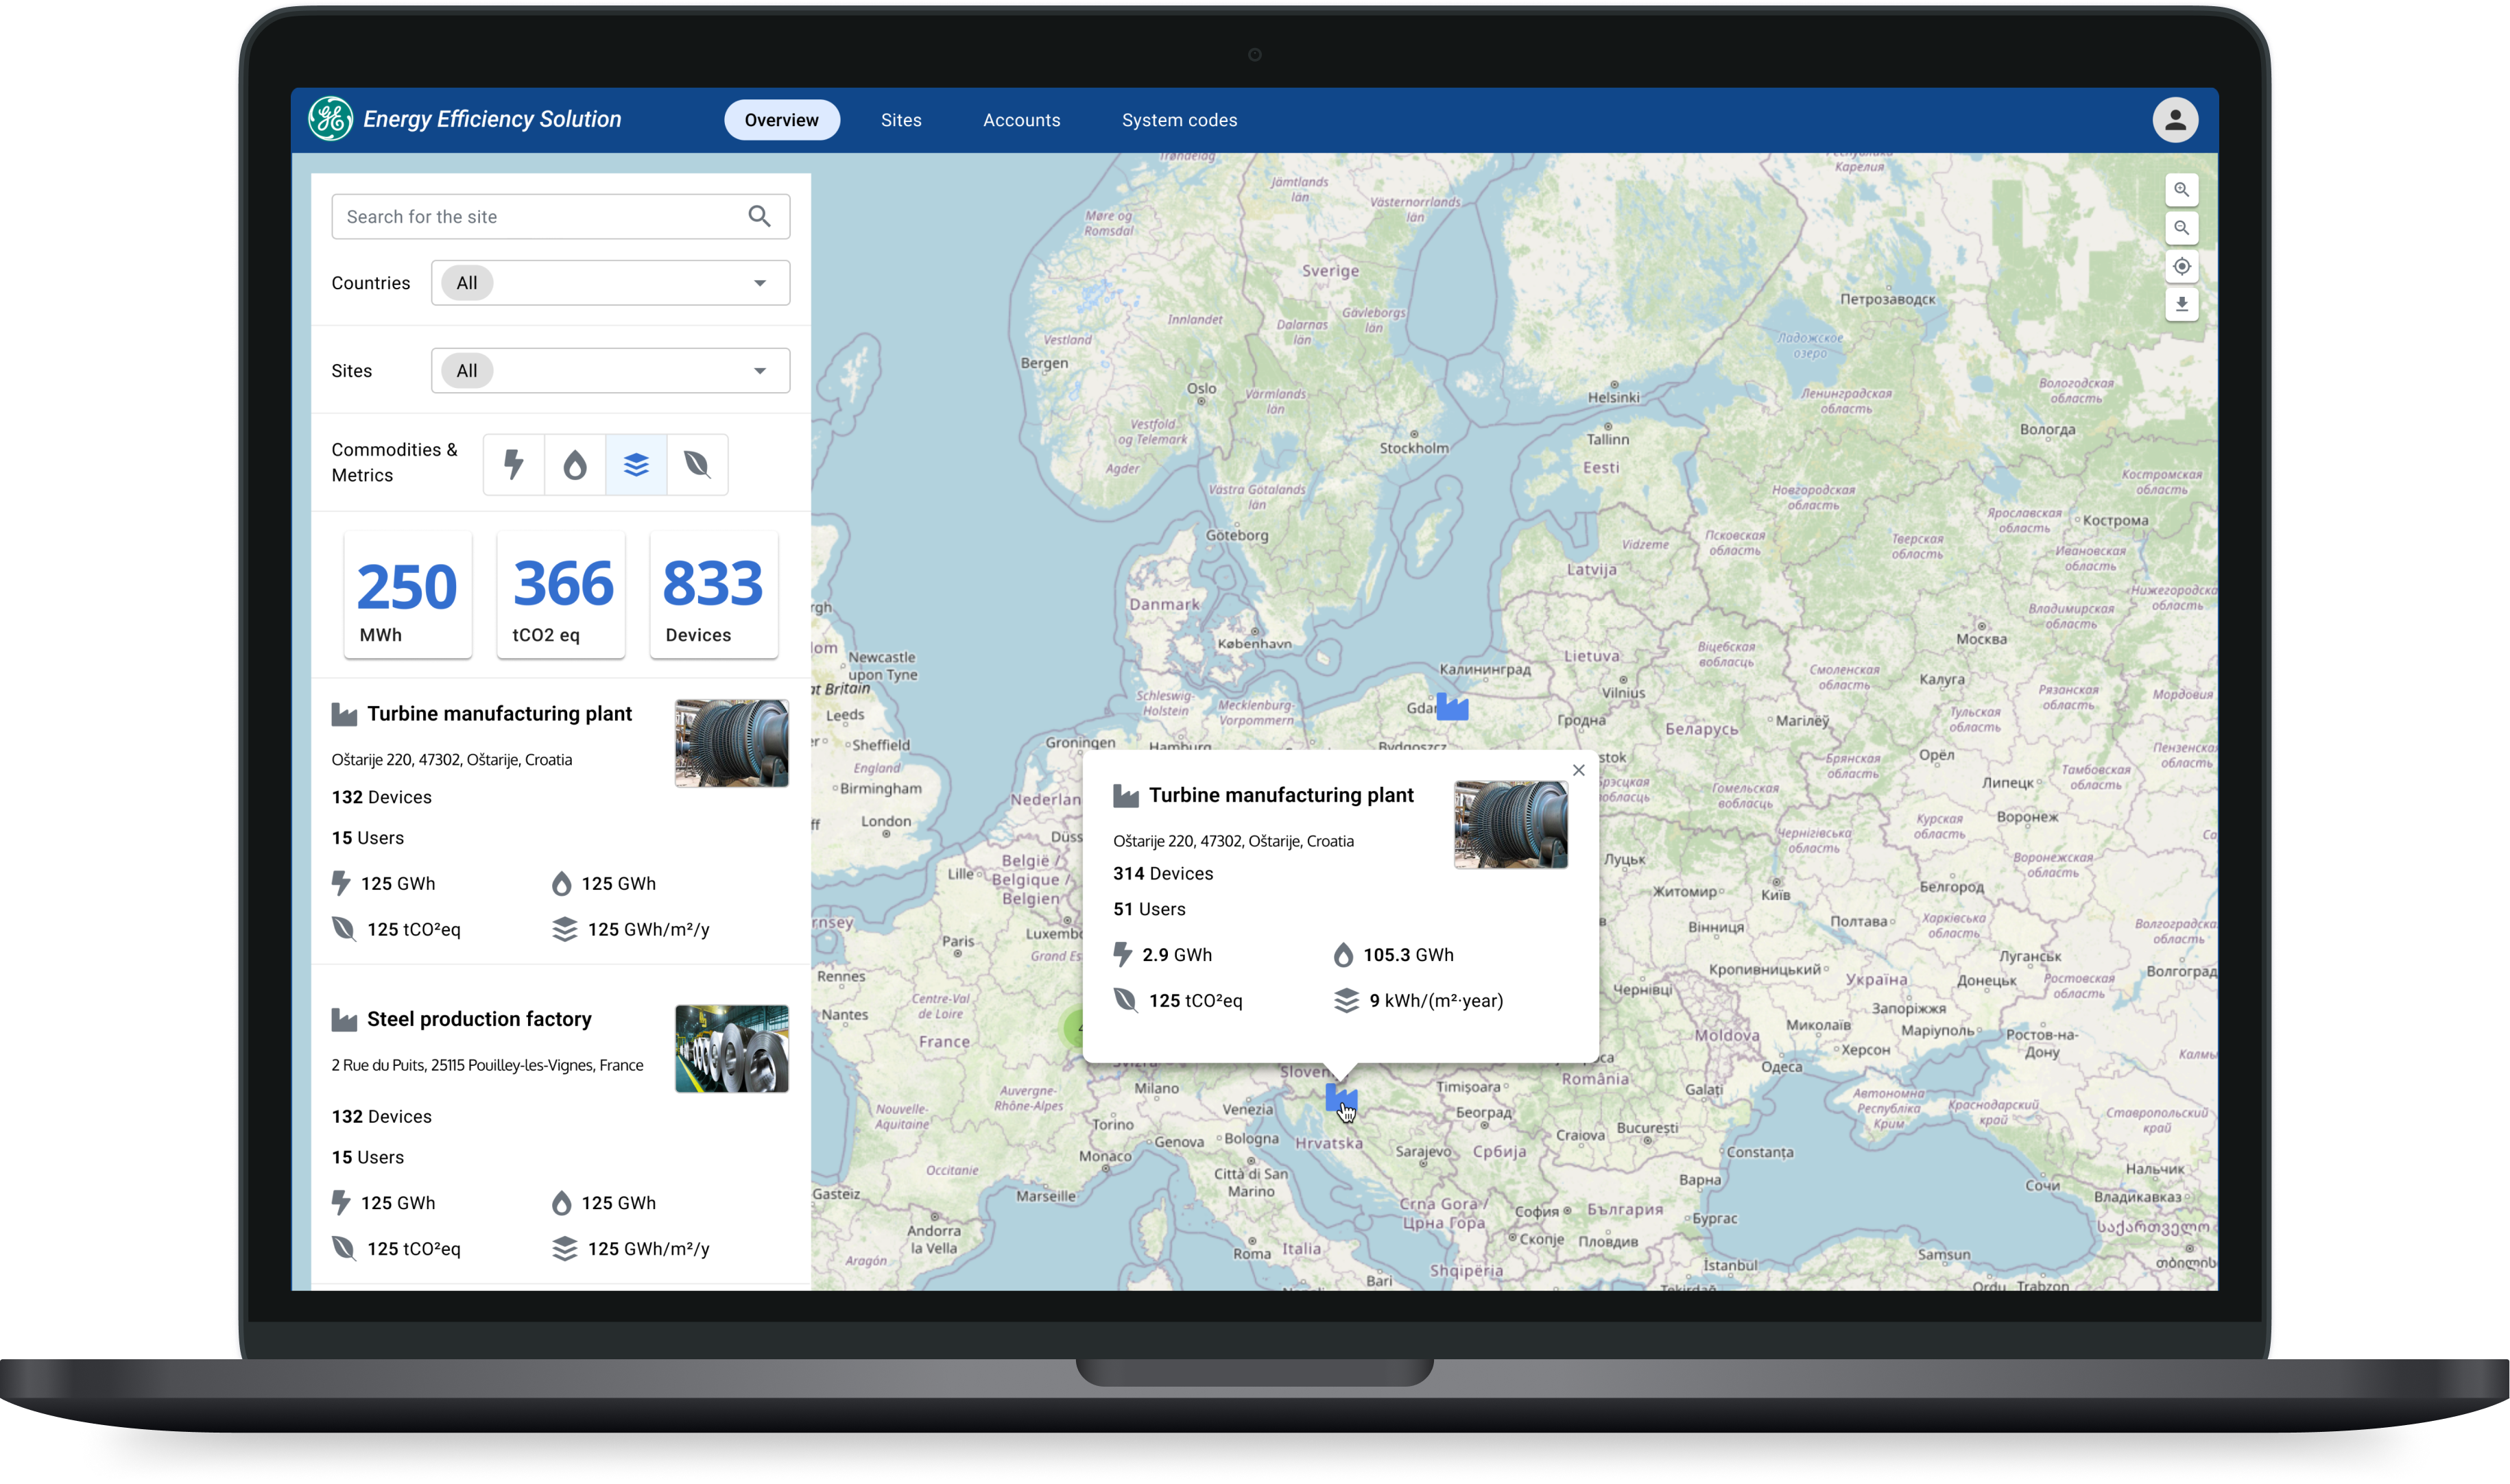Click the steel coils thumbnail image

coord(731,1049)
